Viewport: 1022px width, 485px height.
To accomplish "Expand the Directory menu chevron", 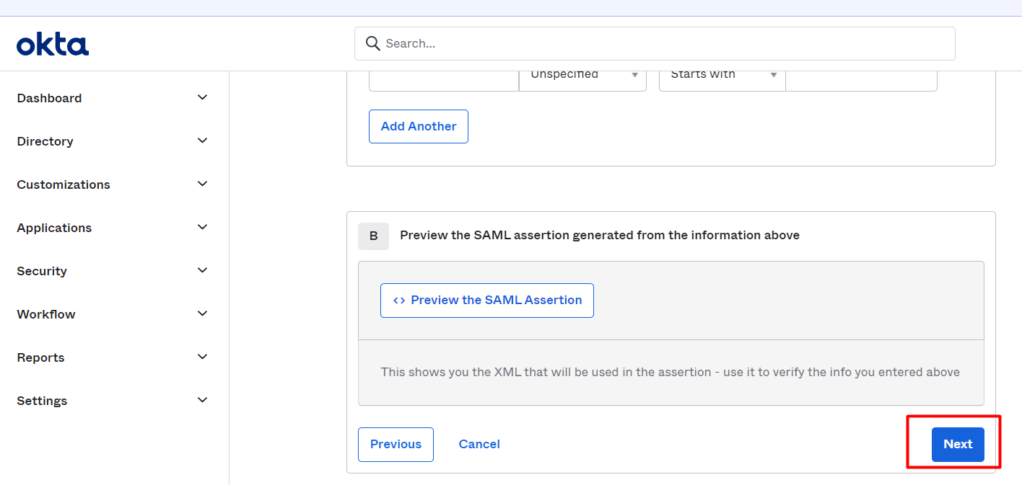I will pos(203,141).
